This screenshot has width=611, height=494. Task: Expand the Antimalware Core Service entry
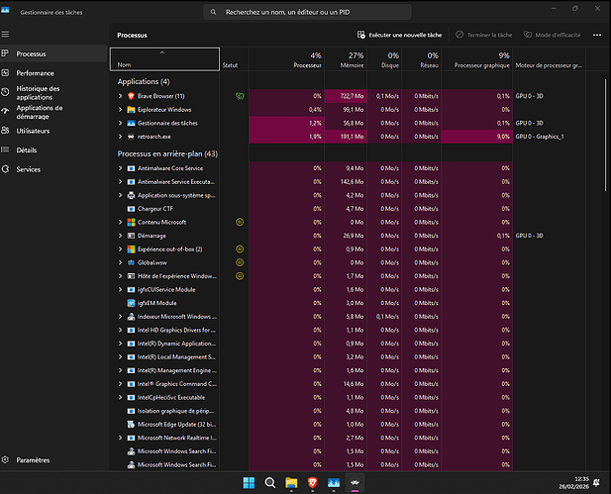coord(120,168)
